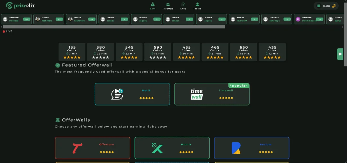Image resolution: width=347 pixels, height=163 pixels.
Task: Click the stacked layers icon beside OfferWalls
Action: coord(58,120)
